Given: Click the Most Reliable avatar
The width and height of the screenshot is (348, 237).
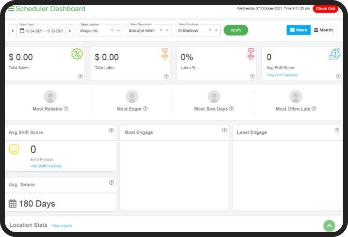Looking at the screenshot, I should (x=50, y=97).
